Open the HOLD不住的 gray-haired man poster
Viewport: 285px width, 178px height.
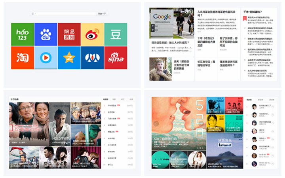coord(60,124)
